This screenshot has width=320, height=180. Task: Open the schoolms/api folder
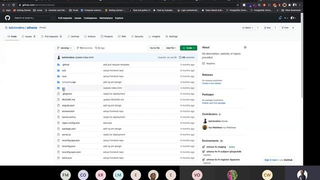click(69, 82)
